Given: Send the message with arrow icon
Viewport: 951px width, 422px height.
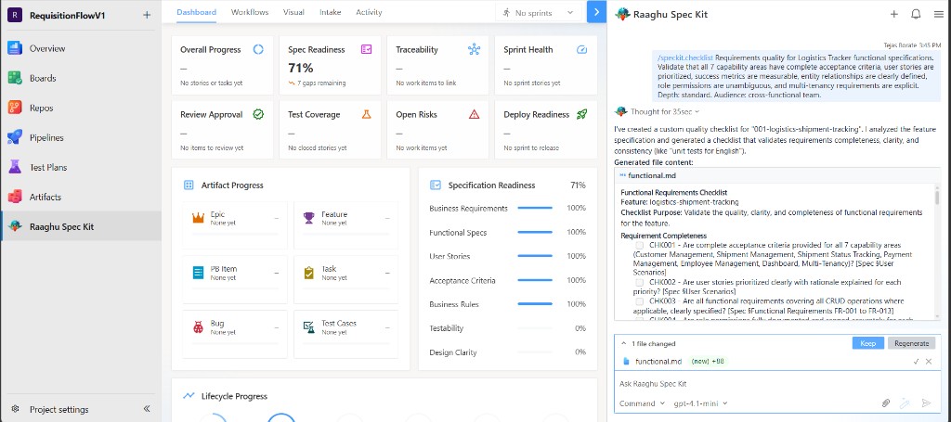Looking at the screenshot, I should coord(926,403).
